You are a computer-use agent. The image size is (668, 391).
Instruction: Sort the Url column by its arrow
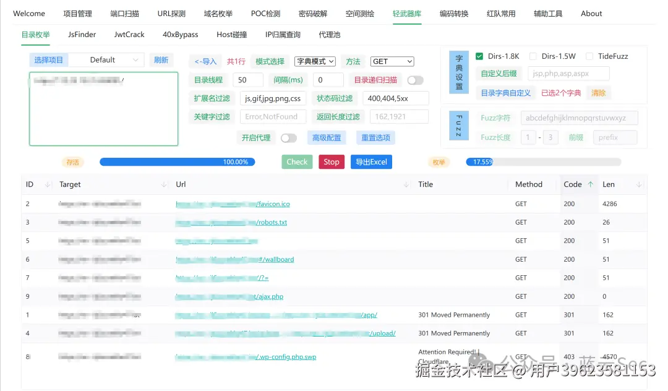[406, 184]
